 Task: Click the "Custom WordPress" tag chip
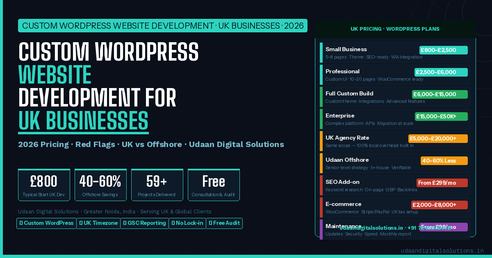pyautogui.click(x=46, y=223)
